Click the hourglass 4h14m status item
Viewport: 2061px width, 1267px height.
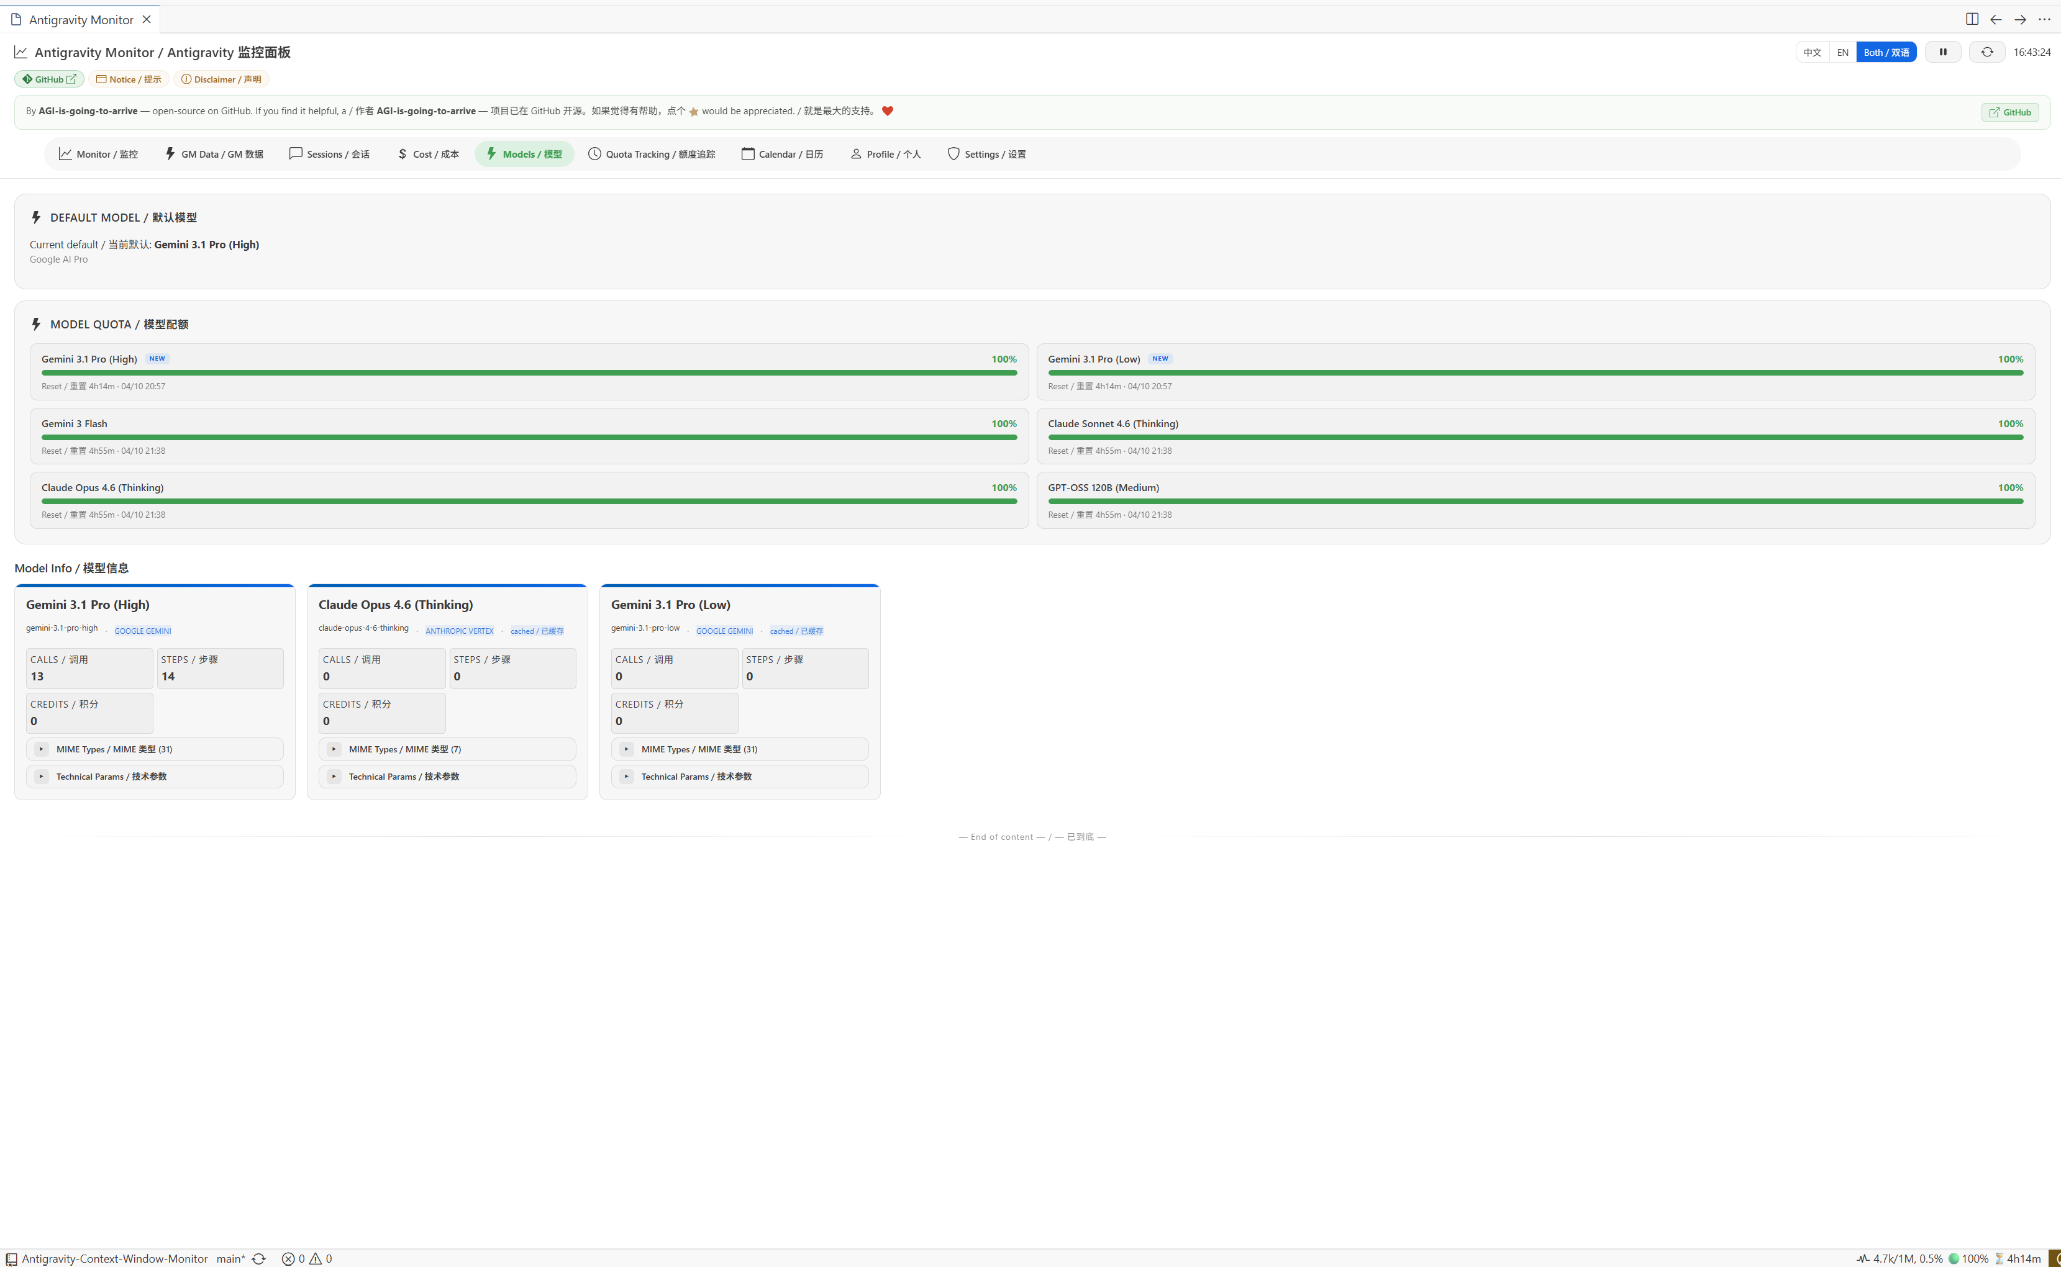tap(2018, 1259)
